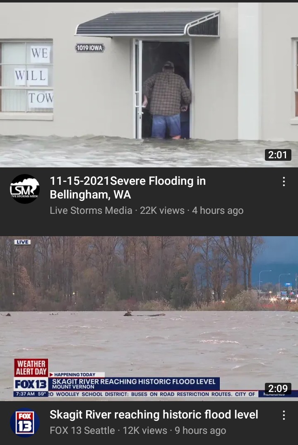Tap the '22K views' text

(162, 210)
